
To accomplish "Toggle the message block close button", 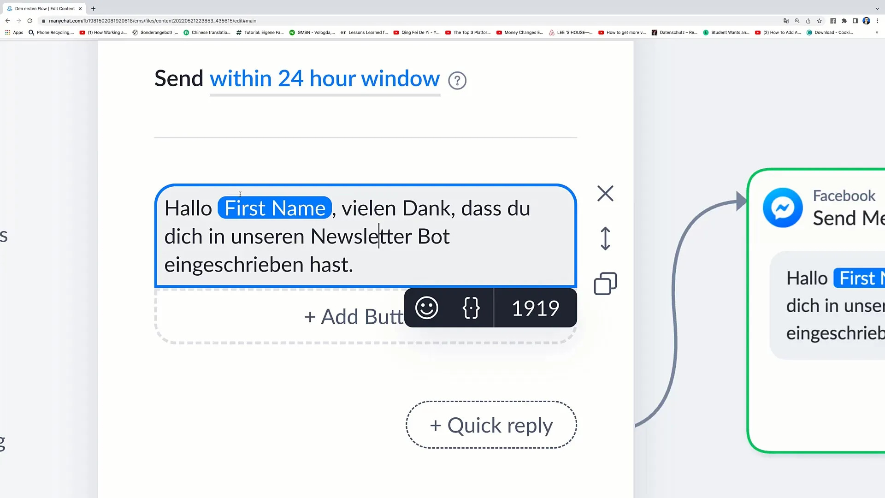I will click(x=607, y=193).
